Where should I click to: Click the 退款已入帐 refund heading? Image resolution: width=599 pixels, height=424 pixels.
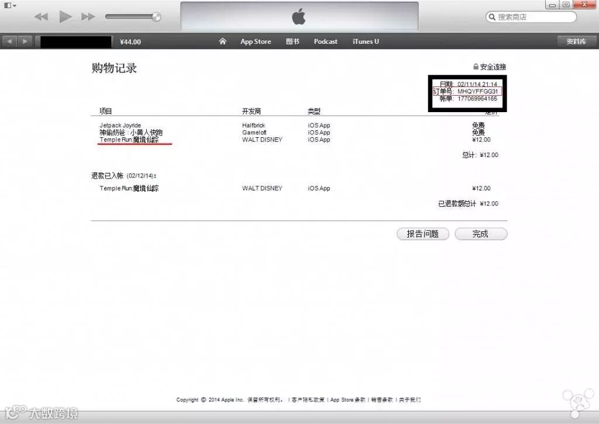[123, 176]
